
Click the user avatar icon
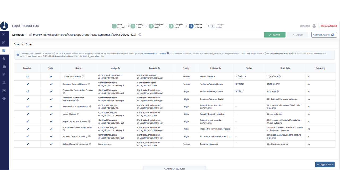[314, 26]
